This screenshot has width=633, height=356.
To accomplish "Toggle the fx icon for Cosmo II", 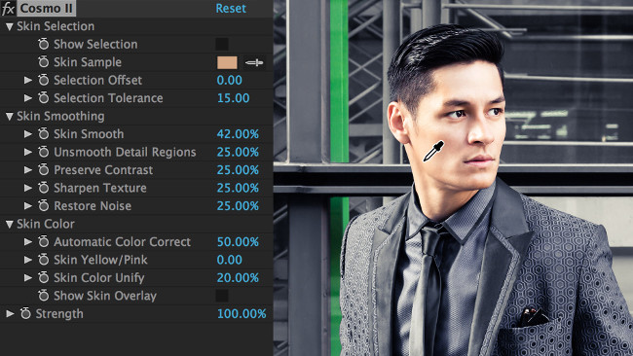I will pyautogui.click(x=8, y=9).
